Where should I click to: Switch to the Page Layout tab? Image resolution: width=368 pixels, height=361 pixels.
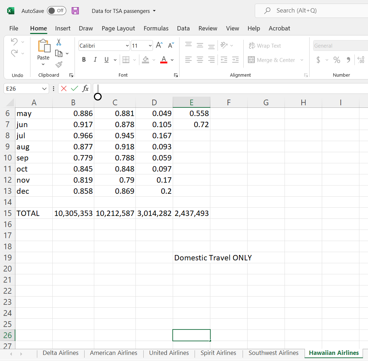click(x=118, y=28)
